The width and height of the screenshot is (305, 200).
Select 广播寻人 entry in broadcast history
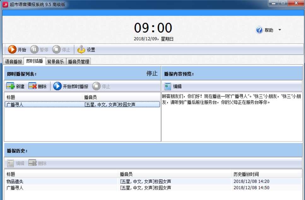tap(15, 188)
